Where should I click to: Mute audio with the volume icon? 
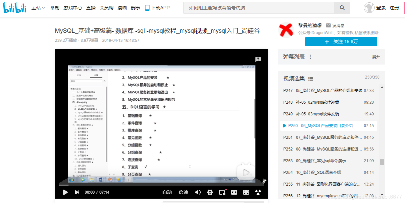tap(198, 192)
